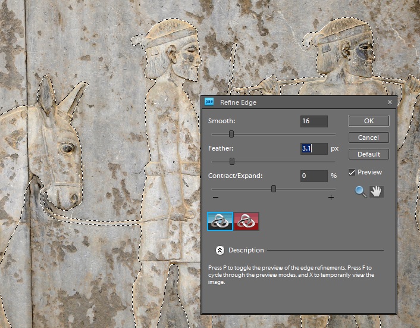
Task: Choose the red overlay preview mode icon
Action: click(x=246, y=221)
